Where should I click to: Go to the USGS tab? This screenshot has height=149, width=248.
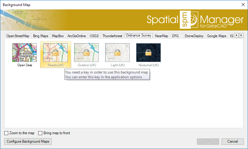click(x=94, y=36)
